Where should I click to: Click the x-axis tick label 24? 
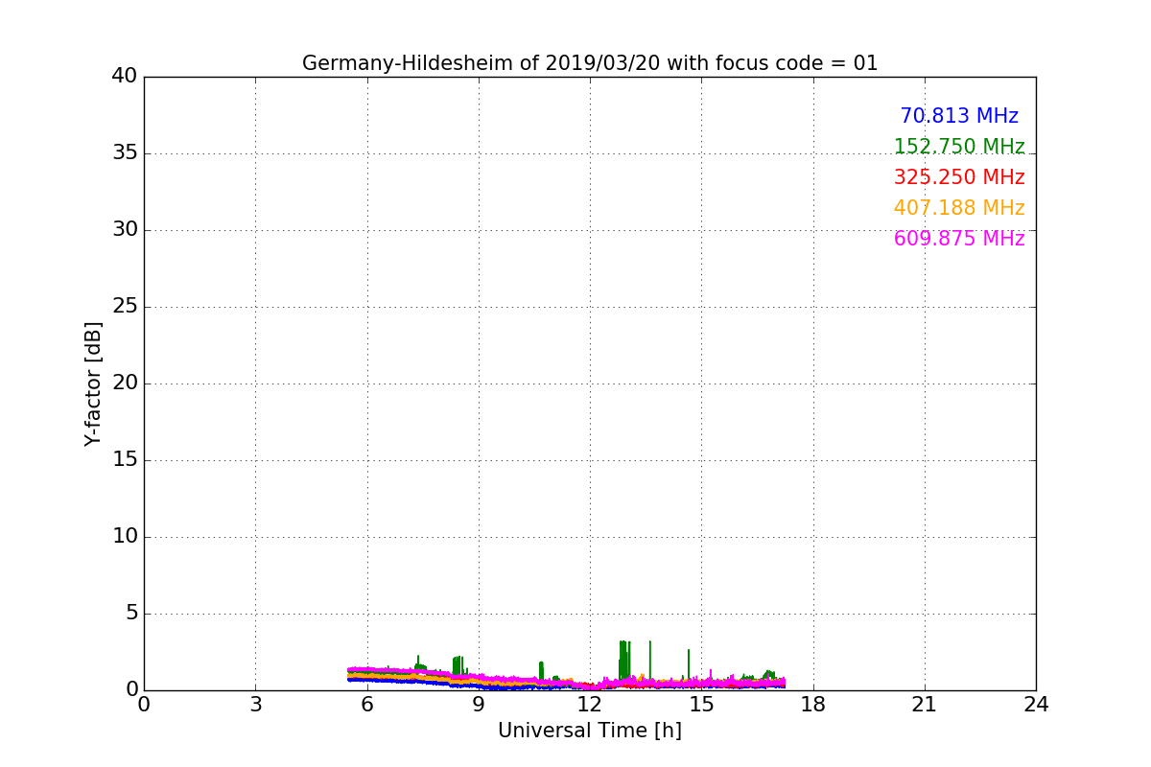click(1036, 704)
